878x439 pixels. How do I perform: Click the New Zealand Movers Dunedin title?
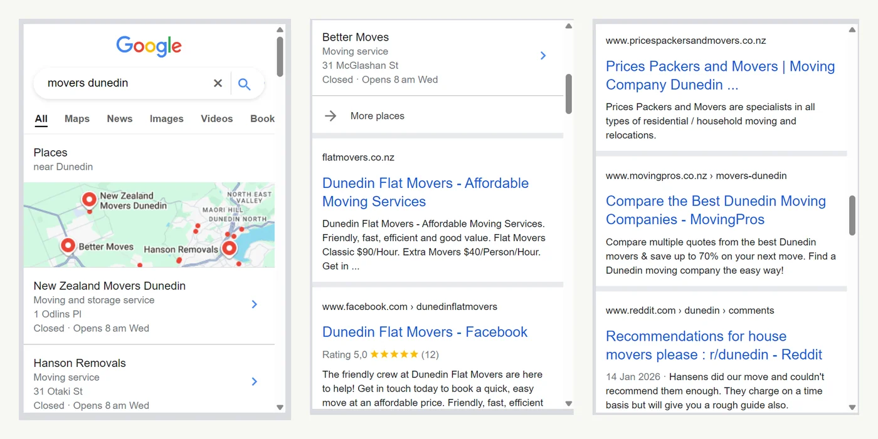[110, 286]
